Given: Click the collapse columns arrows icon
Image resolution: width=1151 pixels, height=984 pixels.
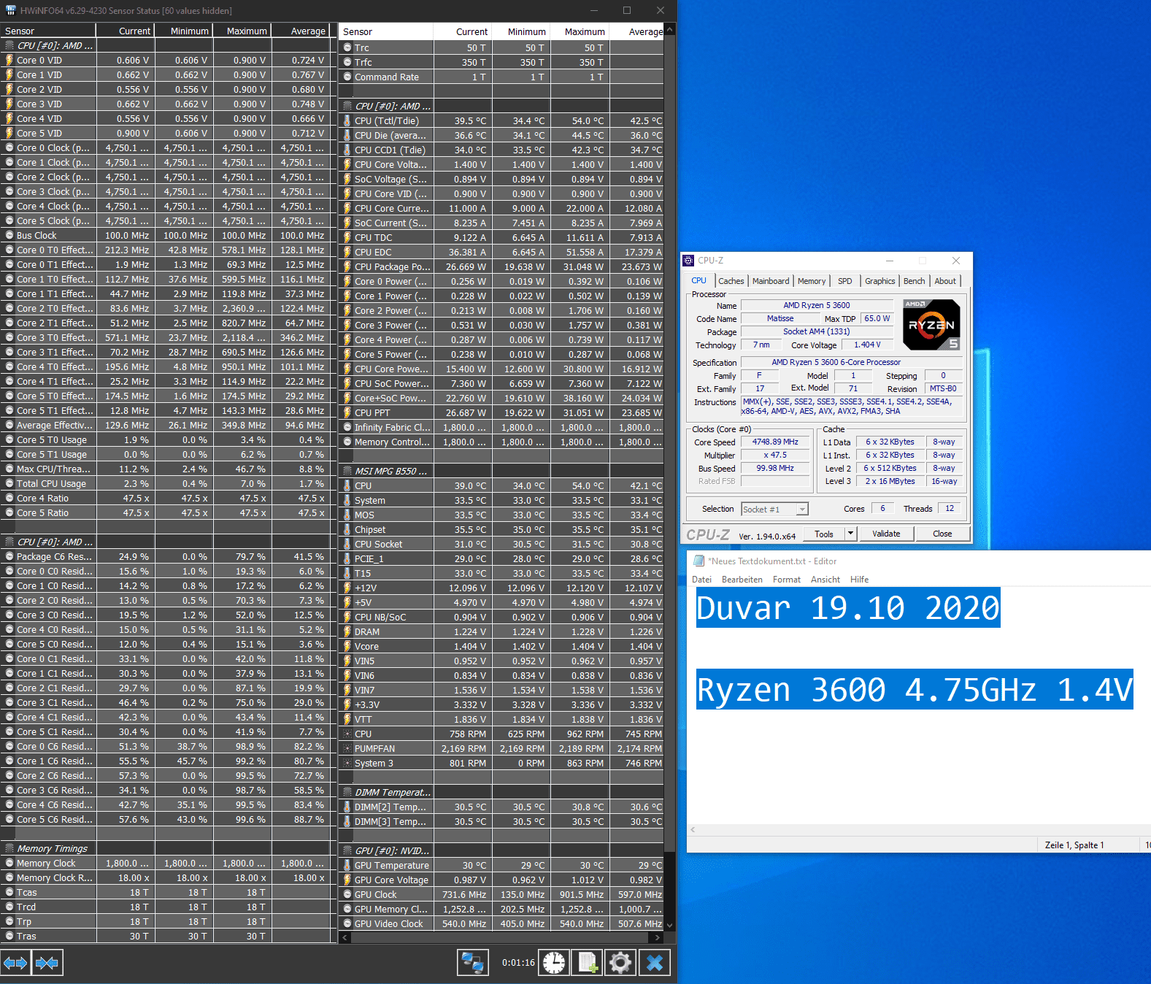Looking at the screenshot, I should coord(47,963).
